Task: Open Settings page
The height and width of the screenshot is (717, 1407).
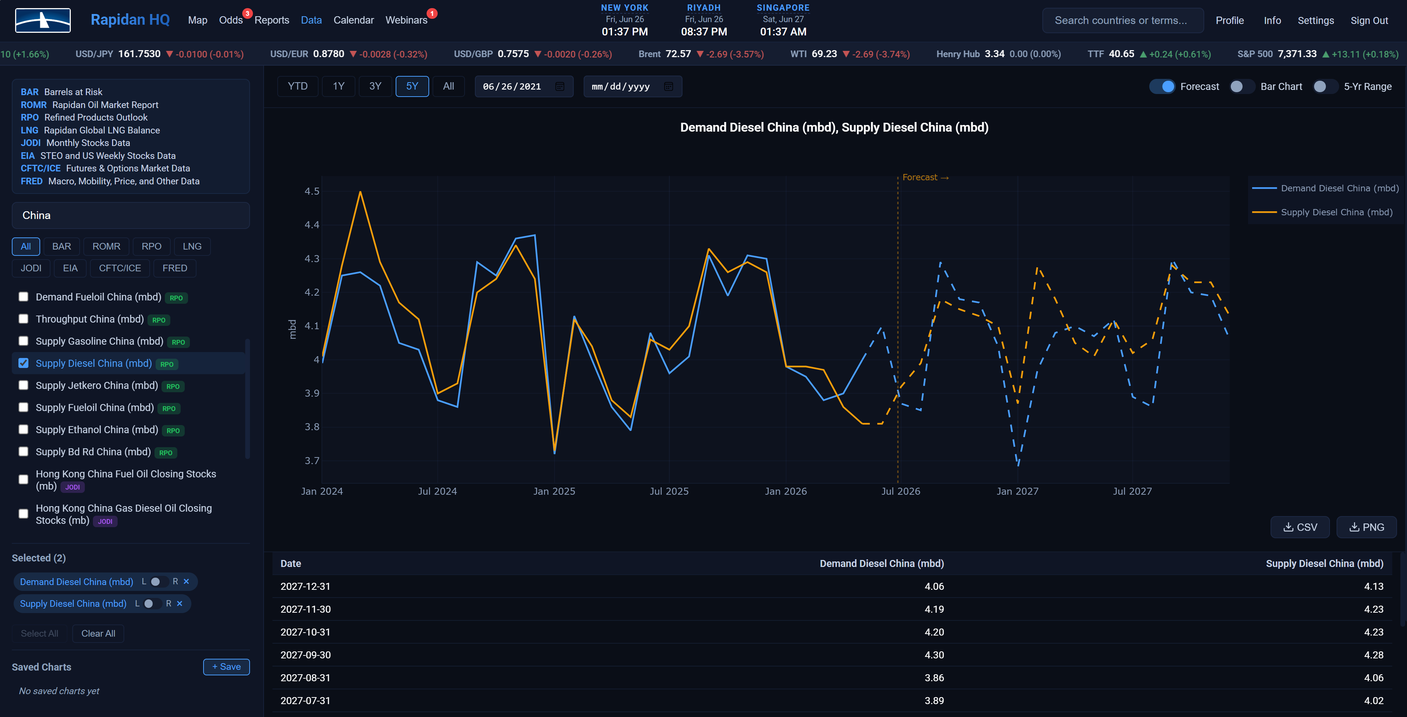Action: [1315, 20]
